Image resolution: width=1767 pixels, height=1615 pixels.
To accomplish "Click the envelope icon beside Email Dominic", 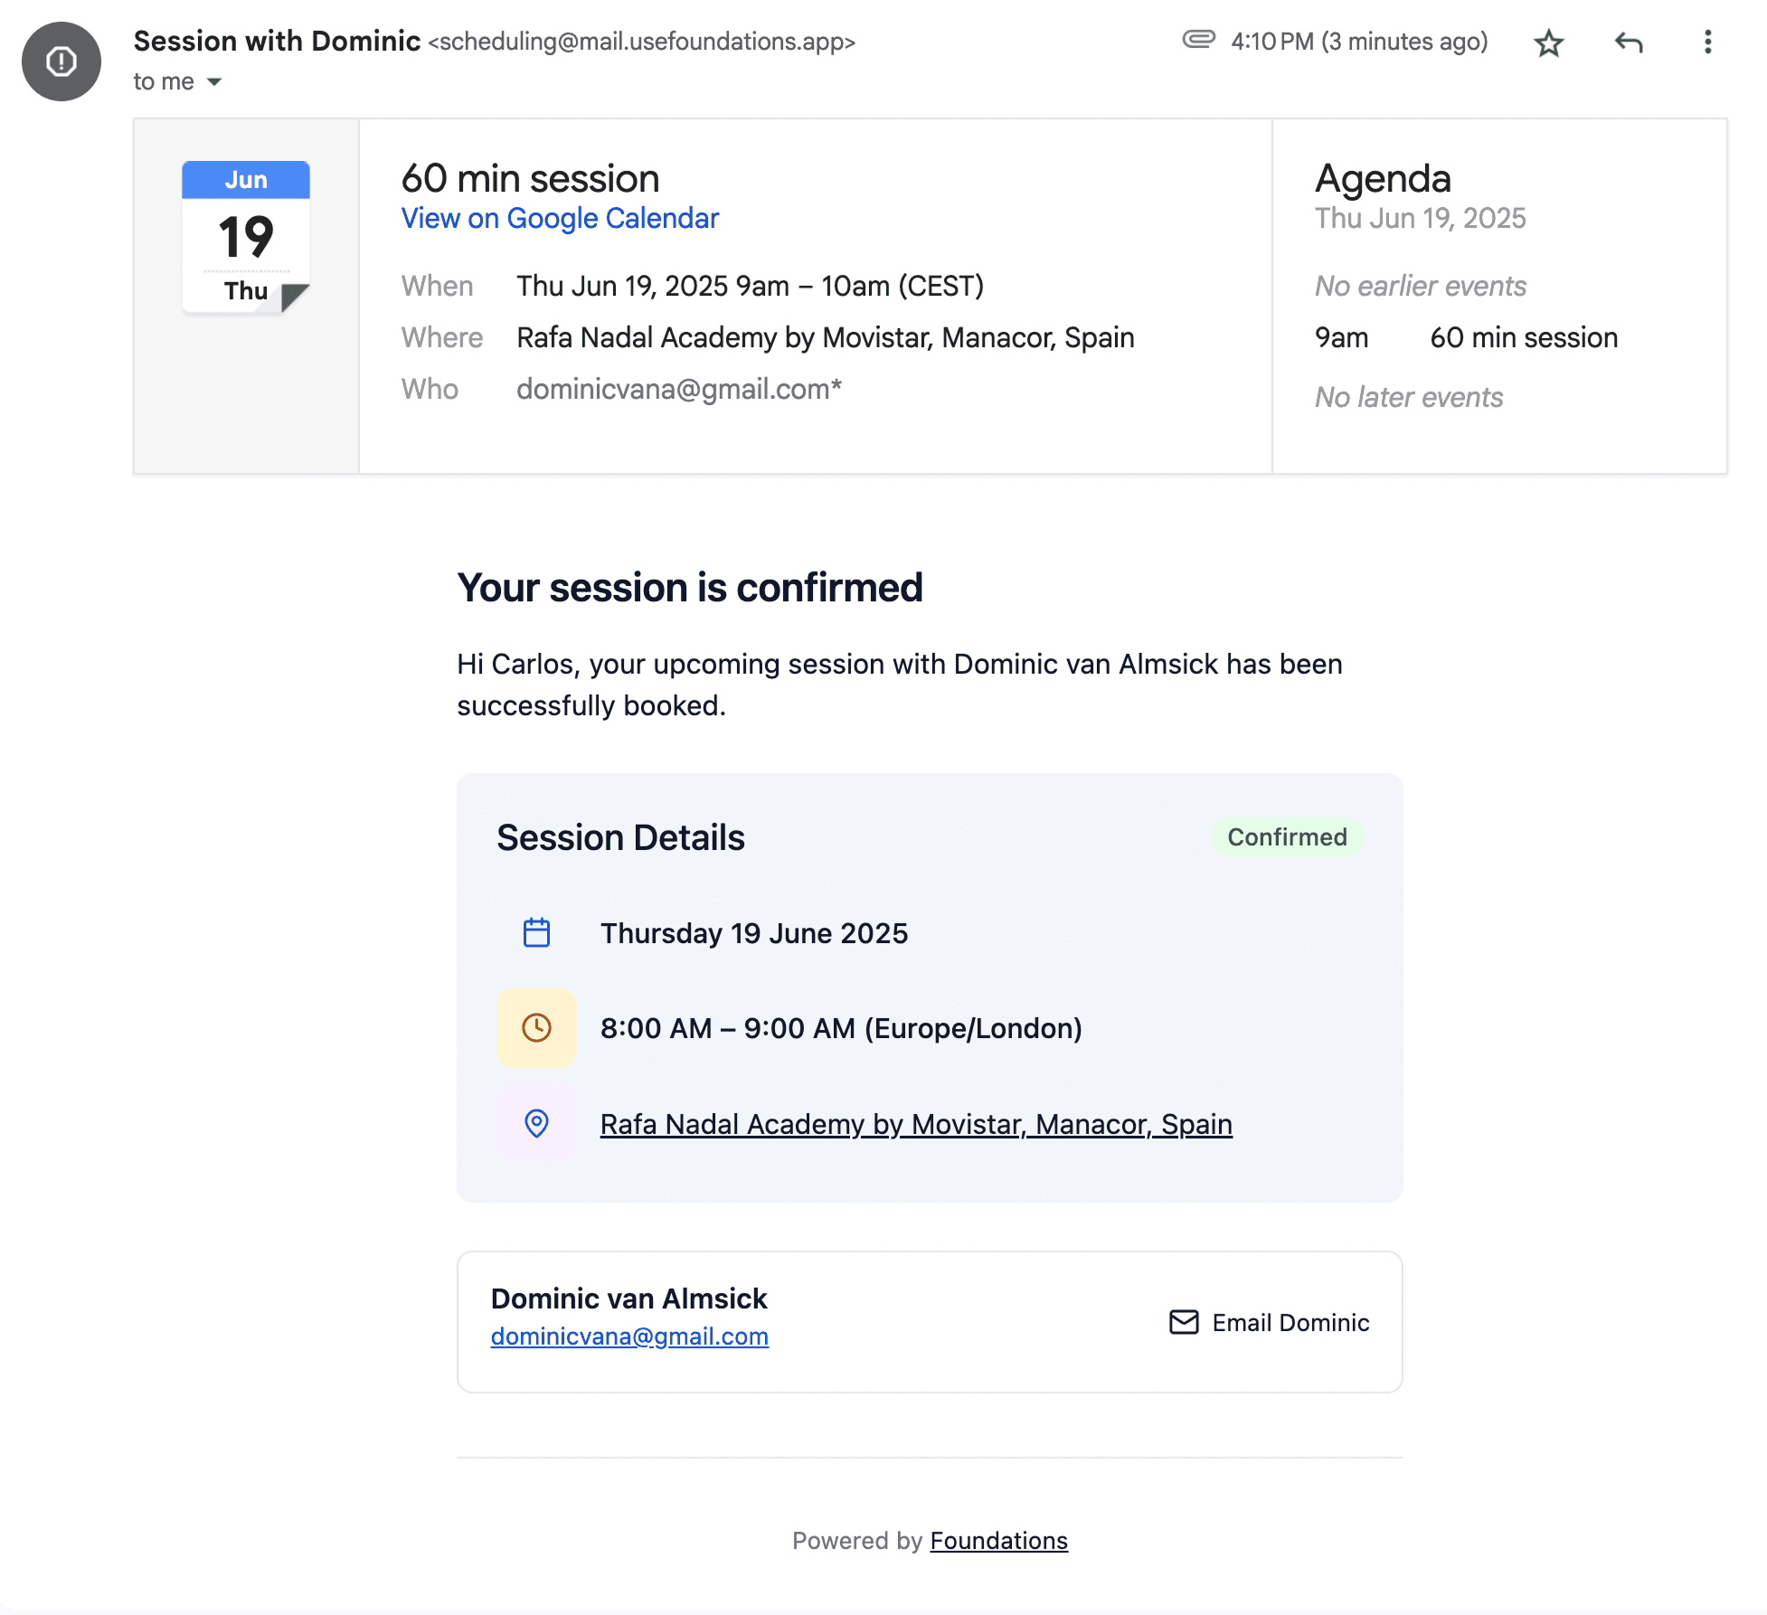I will pos(1184,1323).
